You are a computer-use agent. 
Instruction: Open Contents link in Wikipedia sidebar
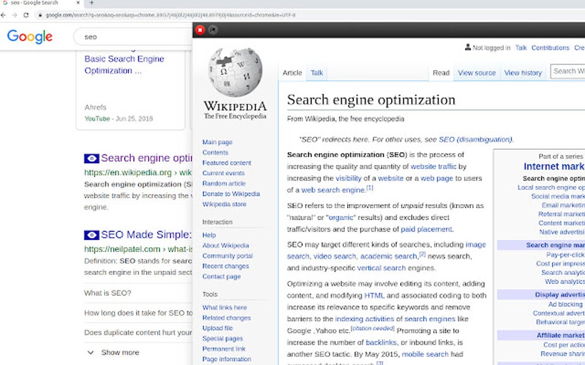click(215, 153)
